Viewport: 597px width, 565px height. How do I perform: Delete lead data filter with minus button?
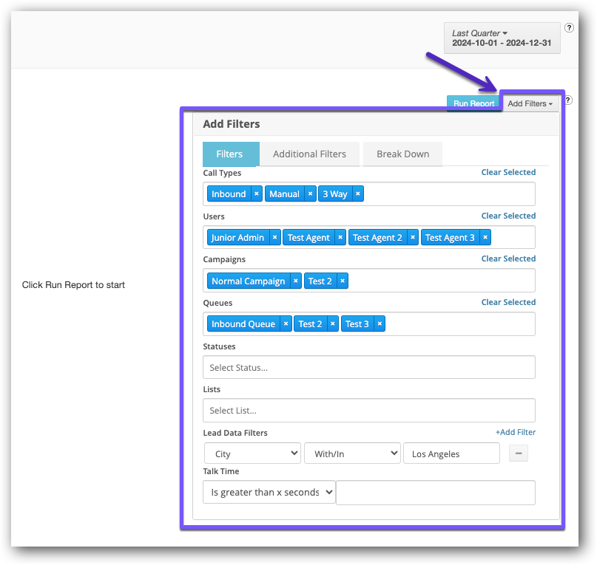519,453
